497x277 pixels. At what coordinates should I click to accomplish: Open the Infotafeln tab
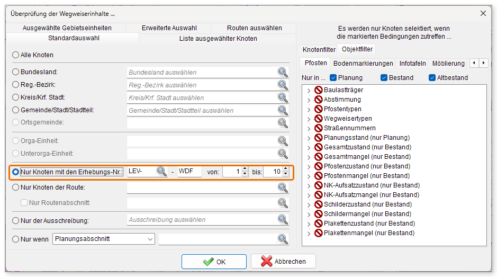click(412, 64)
